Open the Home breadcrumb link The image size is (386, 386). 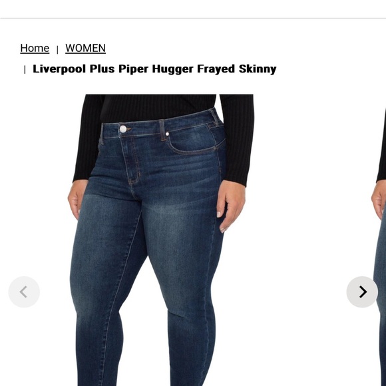(x=35, y=48)
